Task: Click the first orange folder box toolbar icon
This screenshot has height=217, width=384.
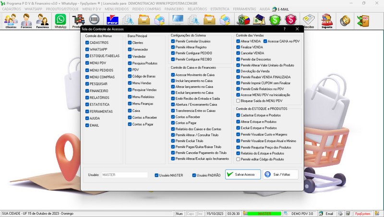Action: point(144,20)
